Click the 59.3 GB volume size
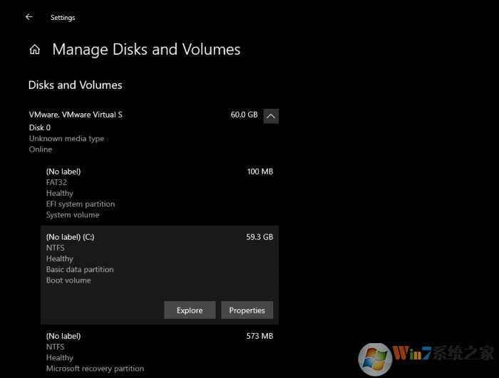The width and height of the screenshot is (499, 378). [x=259, y=237]
